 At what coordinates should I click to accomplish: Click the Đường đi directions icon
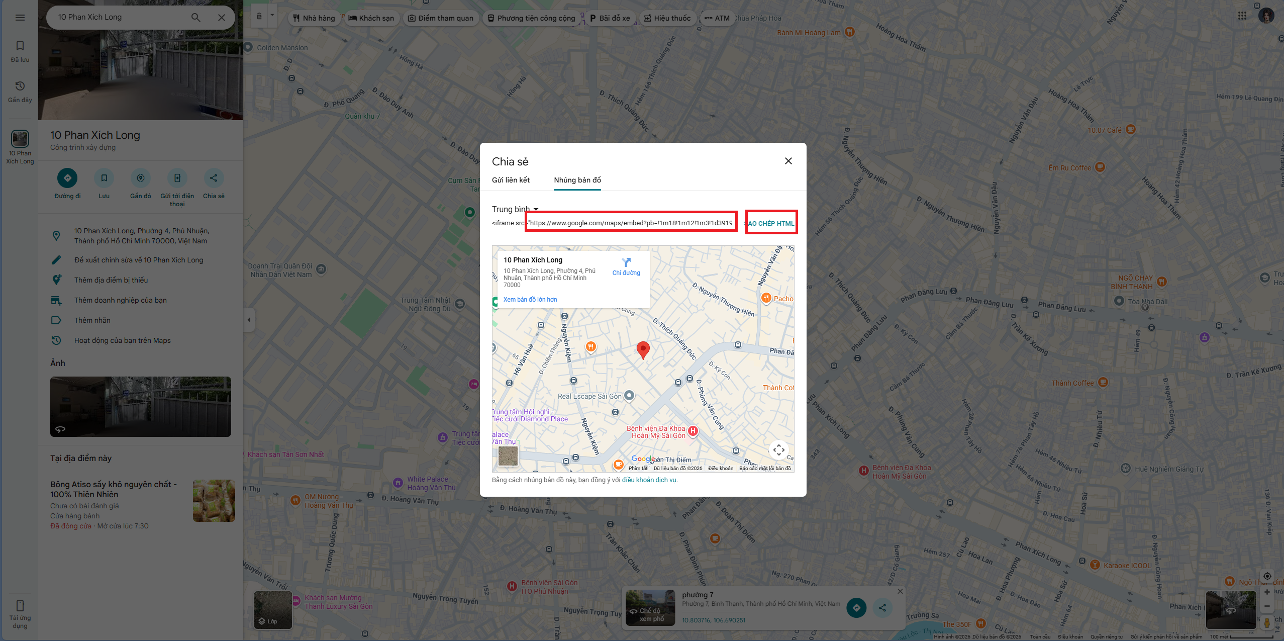tap(67, 178)
